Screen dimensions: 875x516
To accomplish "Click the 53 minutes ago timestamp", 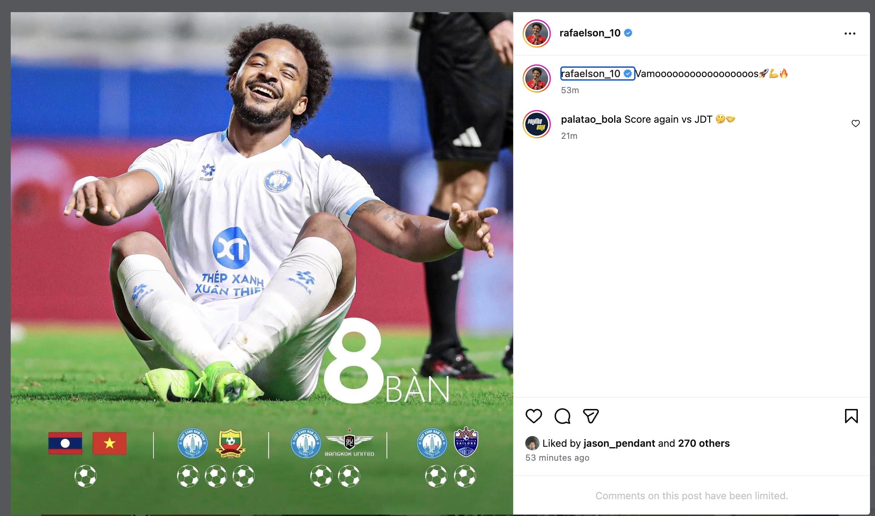I will point(557,458).
